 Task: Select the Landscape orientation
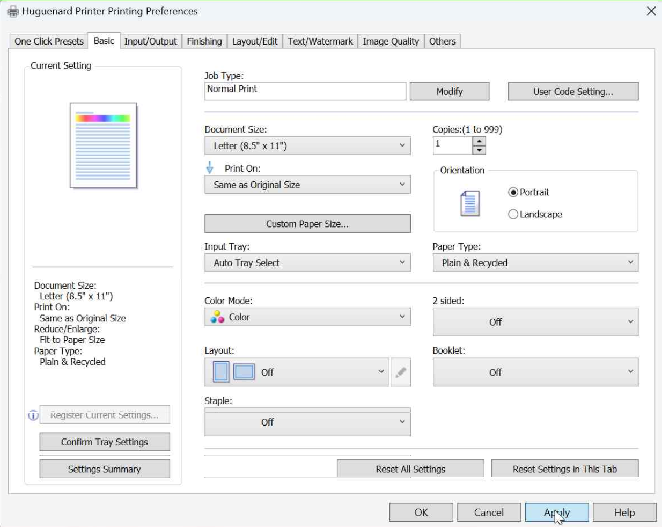(x=513, y=214)
